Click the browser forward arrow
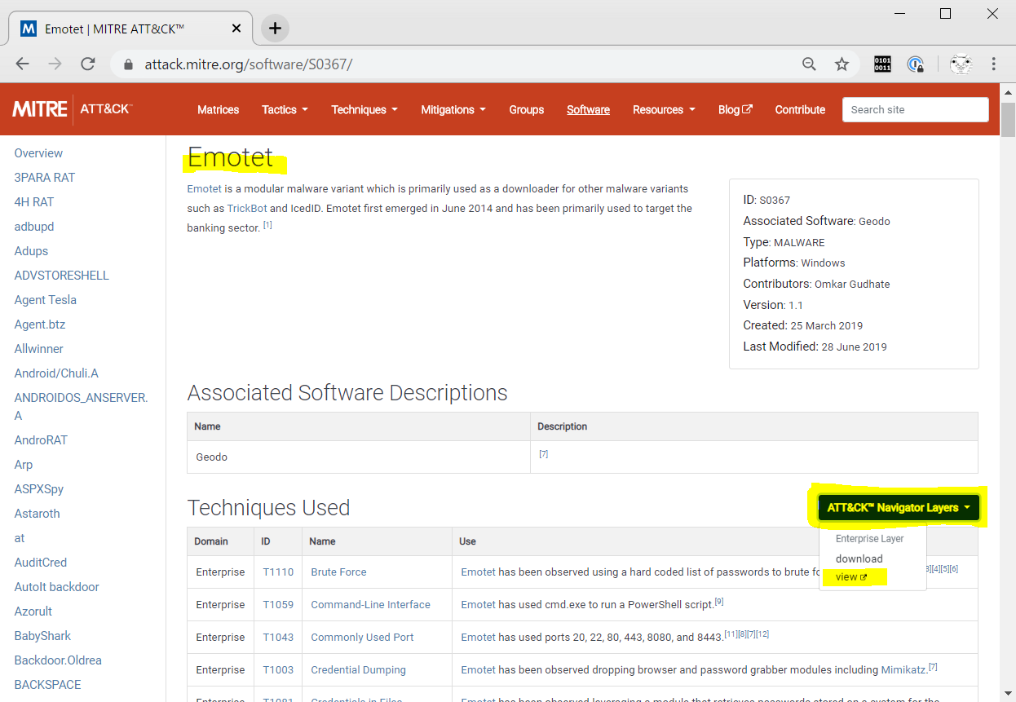The height and width of the screenshot is (702, 1016). tap(55, 64)
